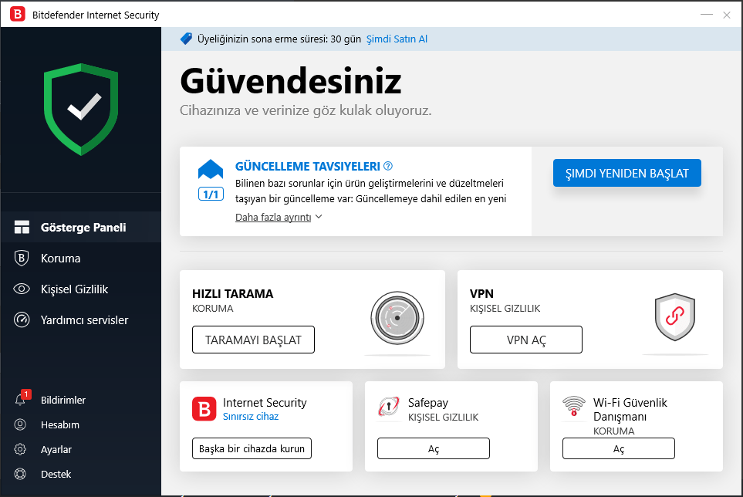Click the Ayarlar gear icon
743x497 pixels.
(20, 449)
